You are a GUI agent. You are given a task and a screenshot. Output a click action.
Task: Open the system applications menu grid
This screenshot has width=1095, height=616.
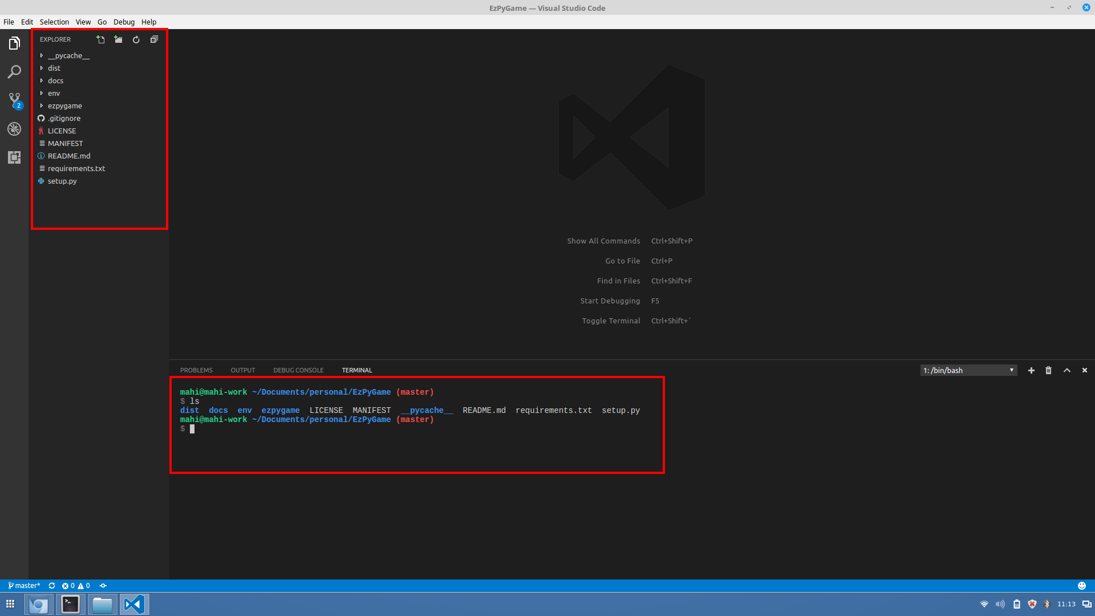pyautogui.click(x=10, y=604)
